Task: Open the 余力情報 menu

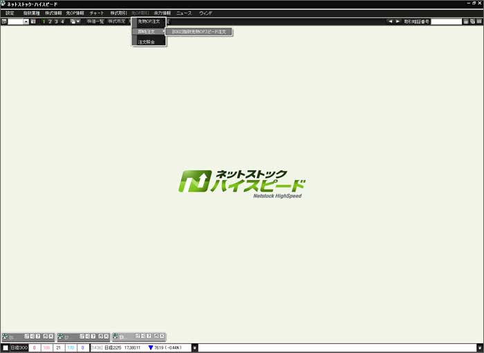Action: click(x=162, y=13)
